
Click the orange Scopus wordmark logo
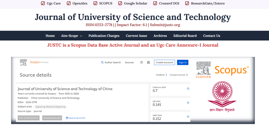coord(232,71)
